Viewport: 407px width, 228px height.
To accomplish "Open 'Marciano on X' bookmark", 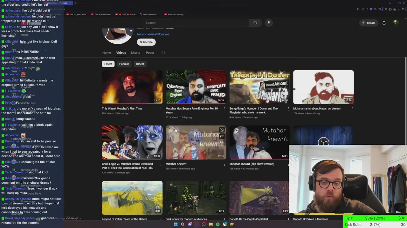I will pyautogui.click(x=151, y=14).
